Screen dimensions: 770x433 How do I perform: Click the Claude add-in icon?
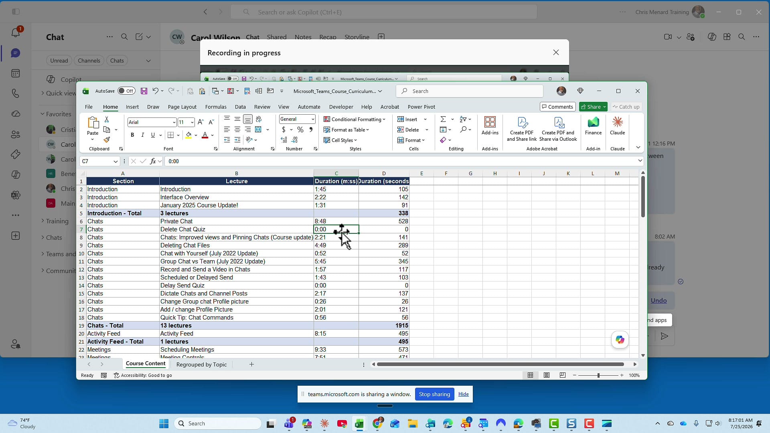617,125
